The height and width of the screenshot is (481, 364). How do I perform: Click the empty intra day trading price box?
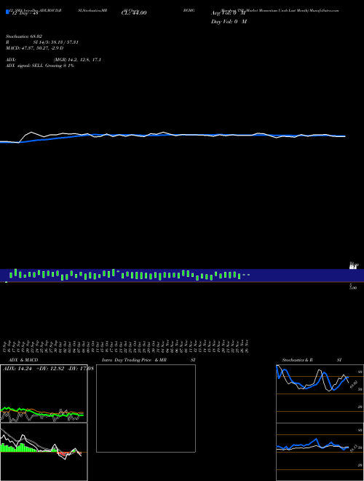tap(146, 408)
